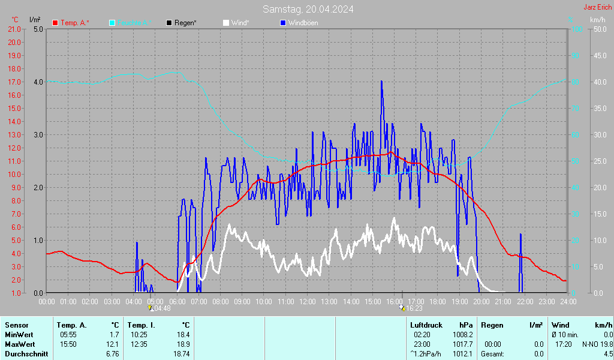Image resolution: width=614 pixels, height=360 pixels.
Task: Click the pressure value '1008.2'
Action: coord(463,335)
